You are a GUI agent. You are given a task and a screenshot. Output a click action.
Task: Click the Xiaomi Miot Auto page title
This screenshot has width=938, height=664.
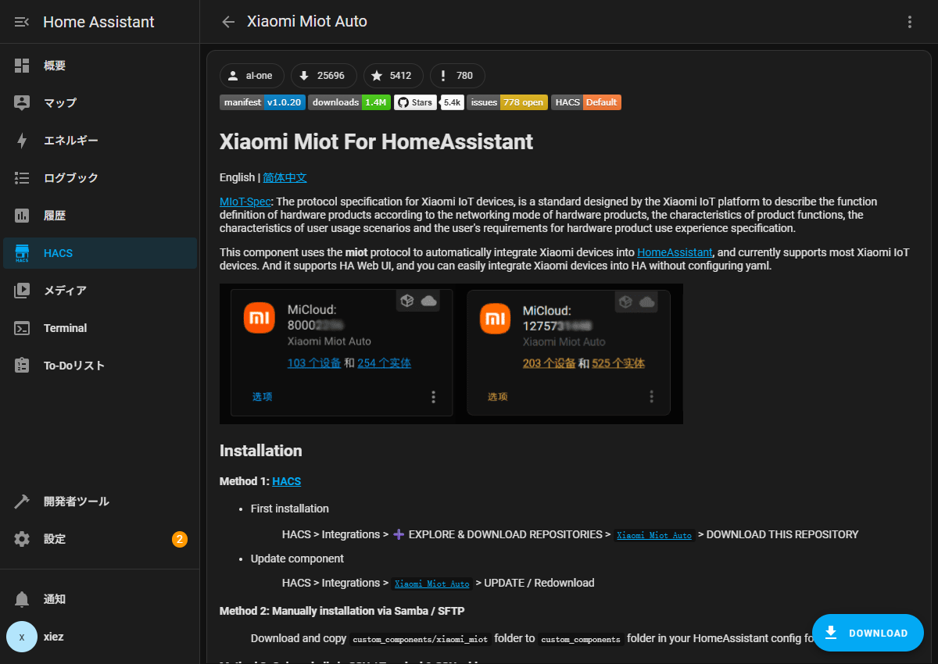click(307, 22)
